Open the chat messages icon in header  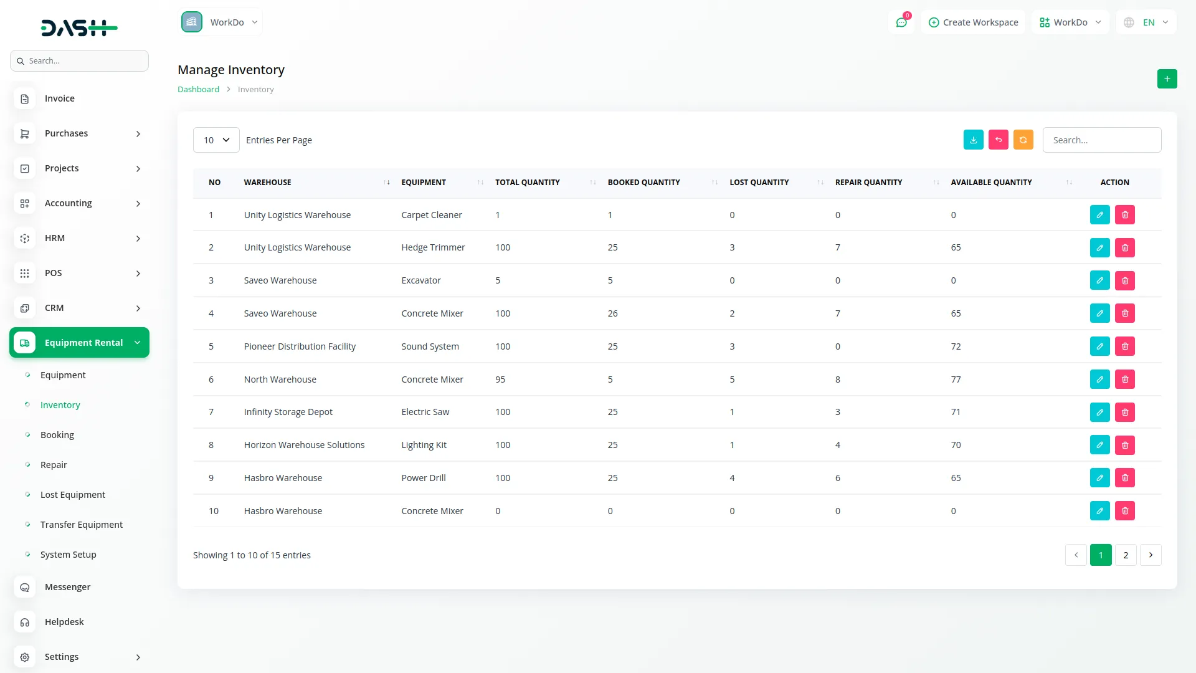901,22
